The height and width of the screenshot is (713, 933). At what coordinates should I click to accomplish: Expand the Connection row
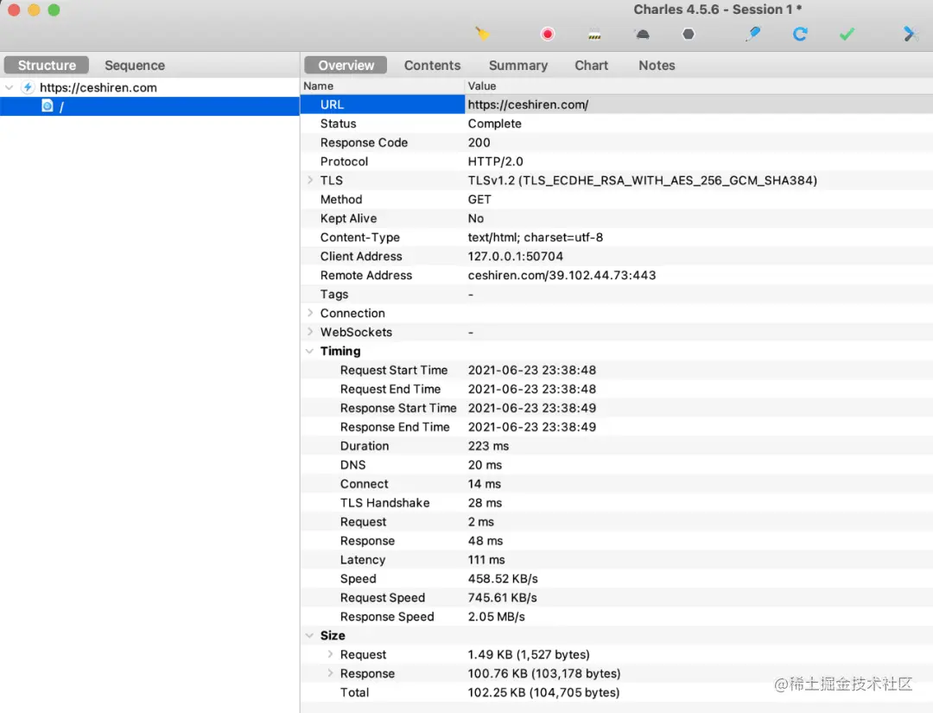(x=310, y=313)
